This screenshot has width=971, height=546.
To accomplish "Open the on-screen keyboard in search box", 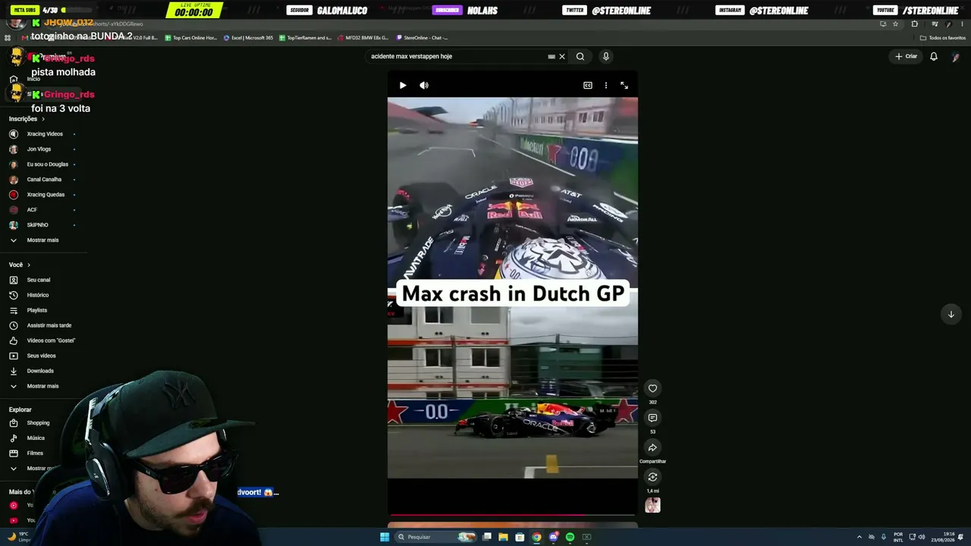I will pyautogui.click(x=551, y=56).
